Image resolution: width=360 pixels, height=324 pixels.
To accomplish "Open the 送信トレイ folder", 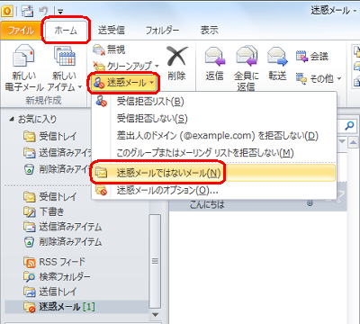I will (49, 292).
